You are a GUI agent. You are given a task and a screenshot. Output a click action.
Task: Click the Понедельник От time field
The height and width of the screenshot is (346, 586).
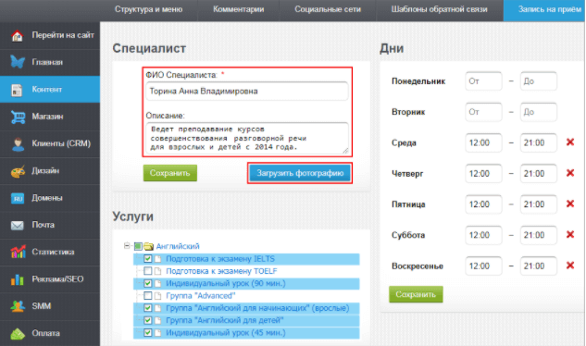point(483,81)
